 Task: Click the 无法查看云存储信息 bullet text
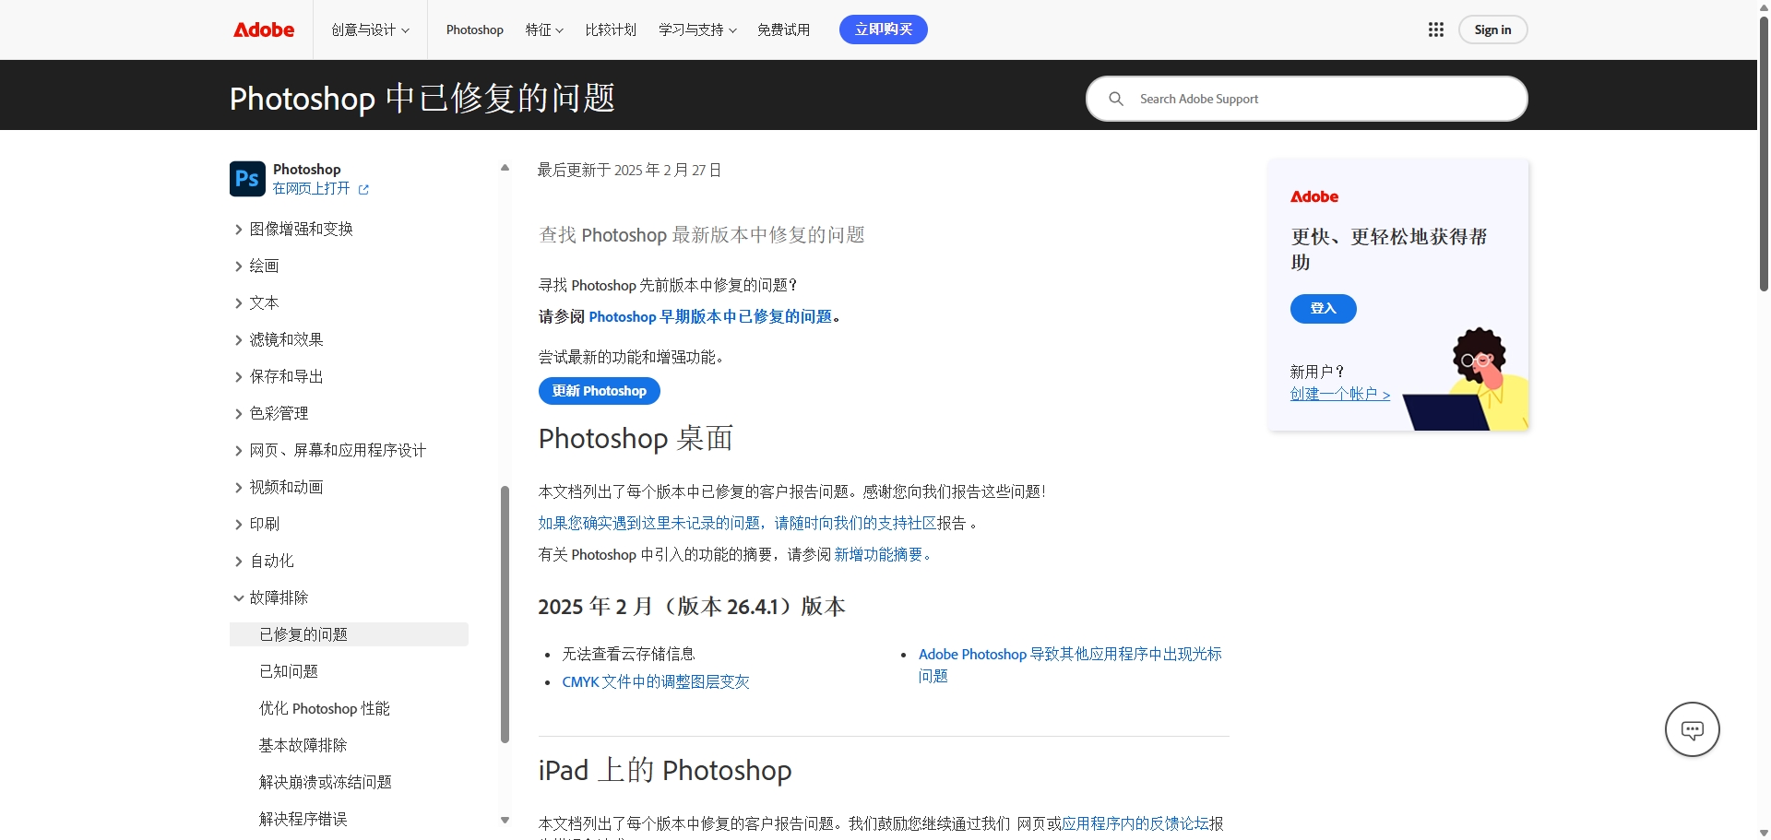click(x=629, y=654)
